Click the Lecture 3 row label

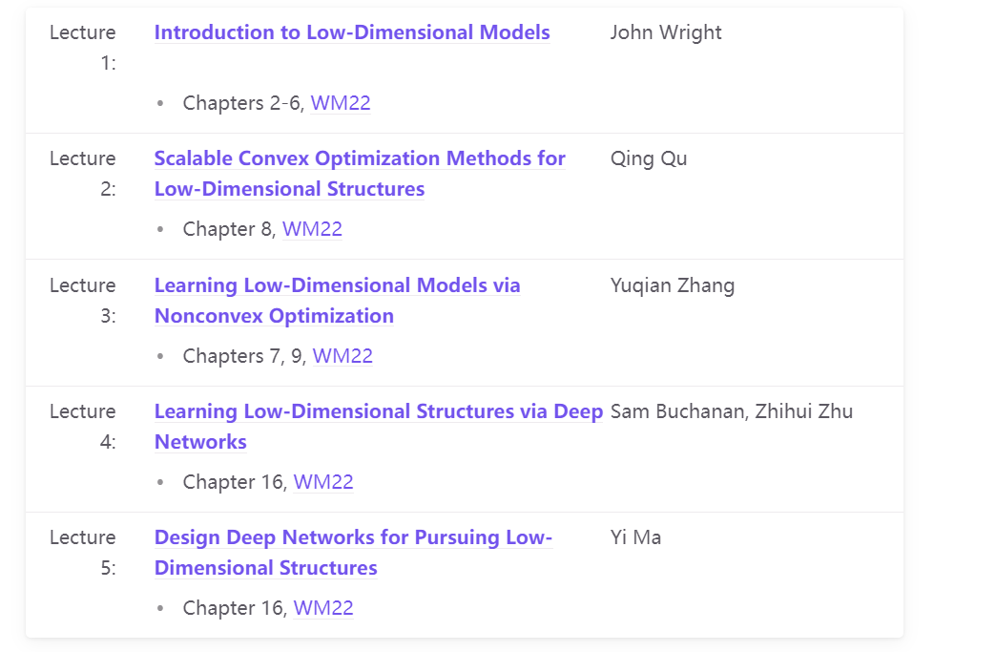(x=83, y=301)
